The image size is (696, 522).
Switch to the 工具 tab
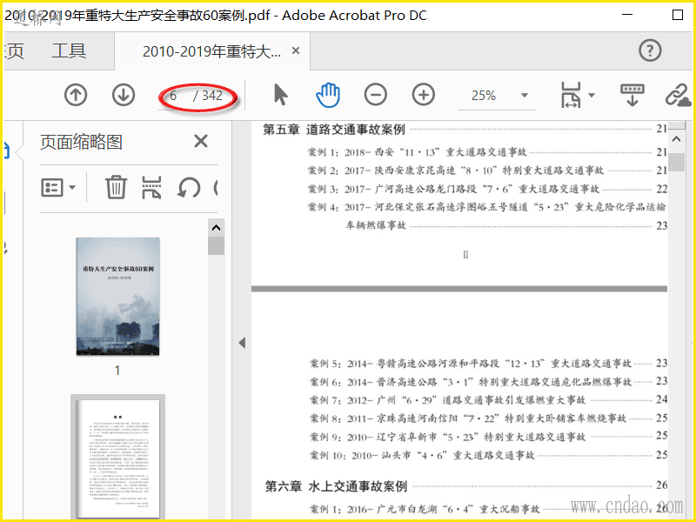pyautogui.click(x=69, y=51)
